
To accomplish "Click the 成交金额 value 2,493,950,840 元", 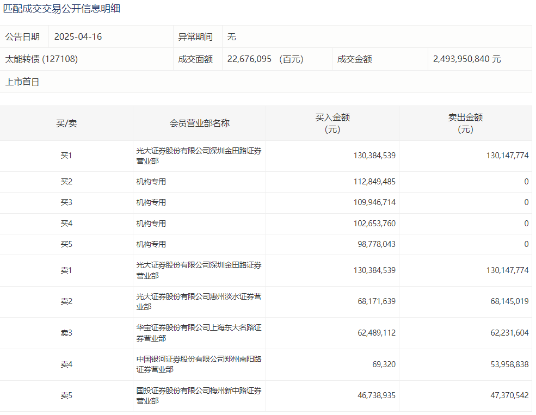I will point(467,59).
